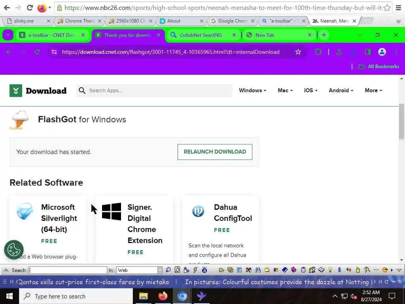Expand the Mac menu dropdown
Viewport: 405px width, 304px height.
[285, 91]
